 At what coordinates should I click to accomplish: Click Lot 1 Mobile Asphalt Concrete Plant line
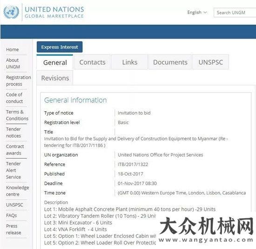(130, 209)
